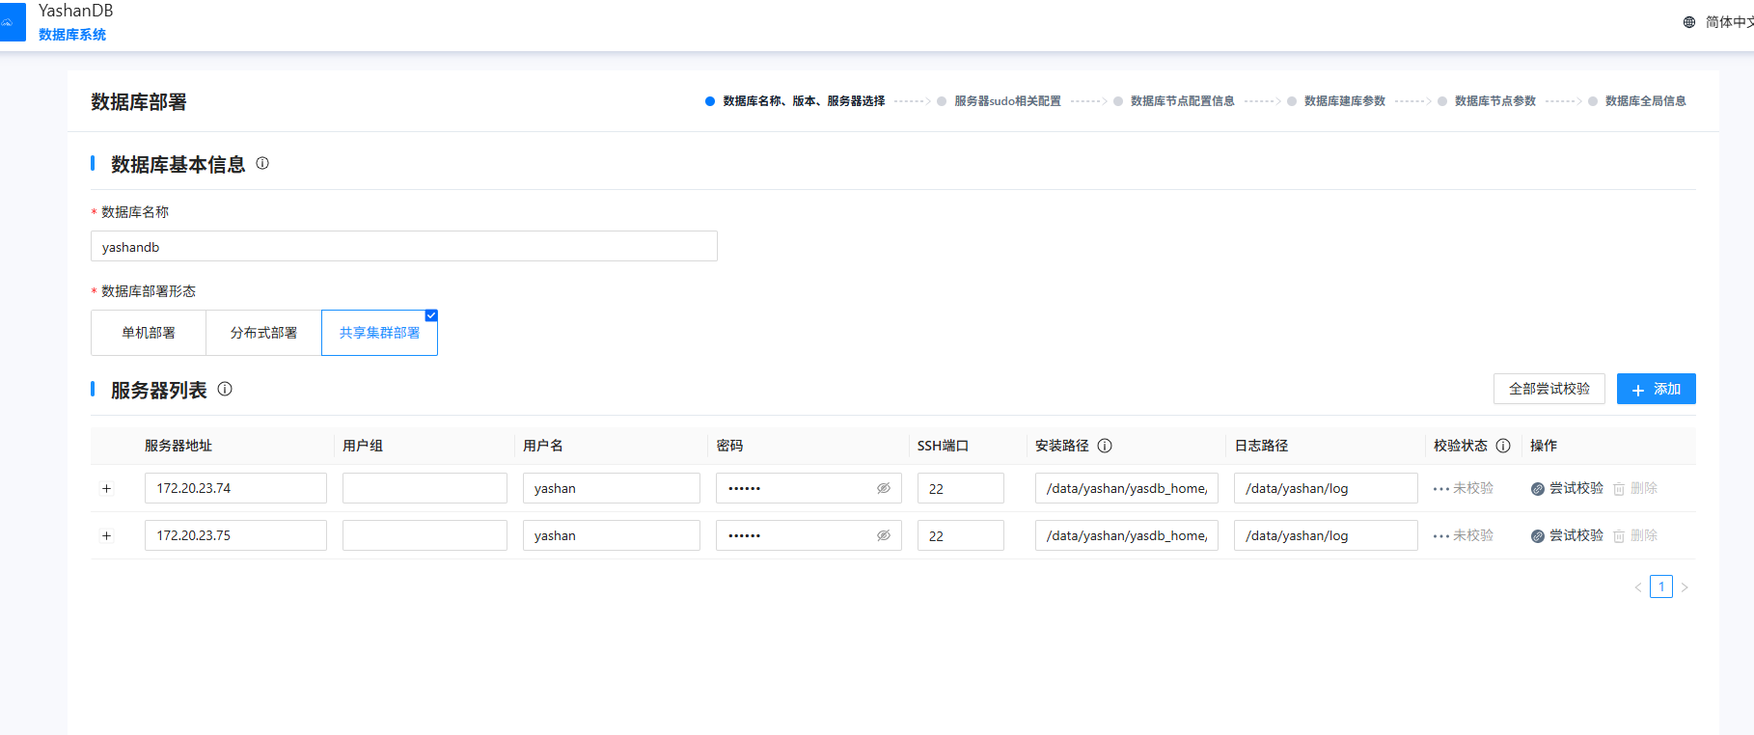Click the YashanDB logo icon
The image size is (1754, 735).
coord(12,22)
